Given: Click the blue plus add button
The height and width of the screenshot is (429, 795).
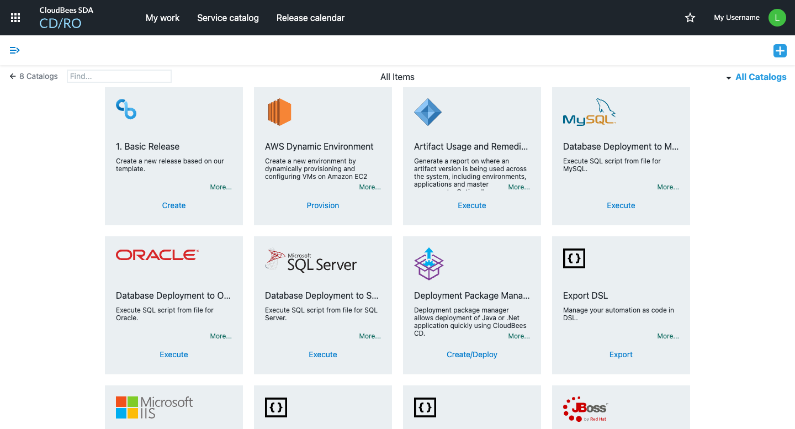Looking at the screenshot, I should (x=780, y=51).
